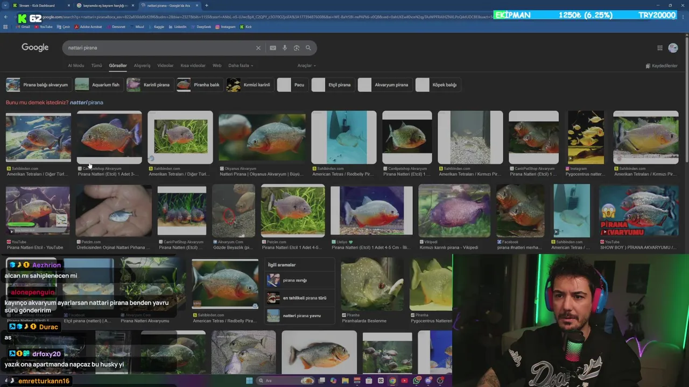689x387 pixels.
Task: Open the on-screen keyboard input icon
Action: tap(273, 48)
